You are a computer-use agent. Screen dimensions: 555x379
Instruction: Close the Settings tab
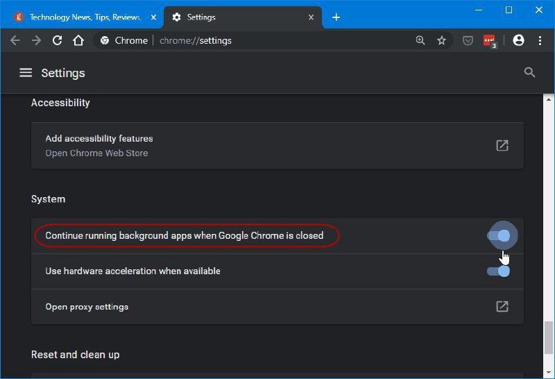[x=311, y=17]
